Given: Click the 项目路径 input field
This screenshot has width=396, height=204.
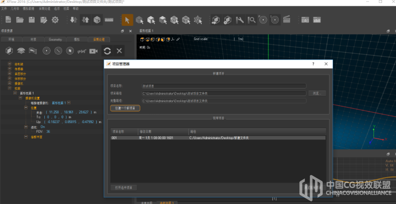Looking at the screenshot, I should 224,93.
